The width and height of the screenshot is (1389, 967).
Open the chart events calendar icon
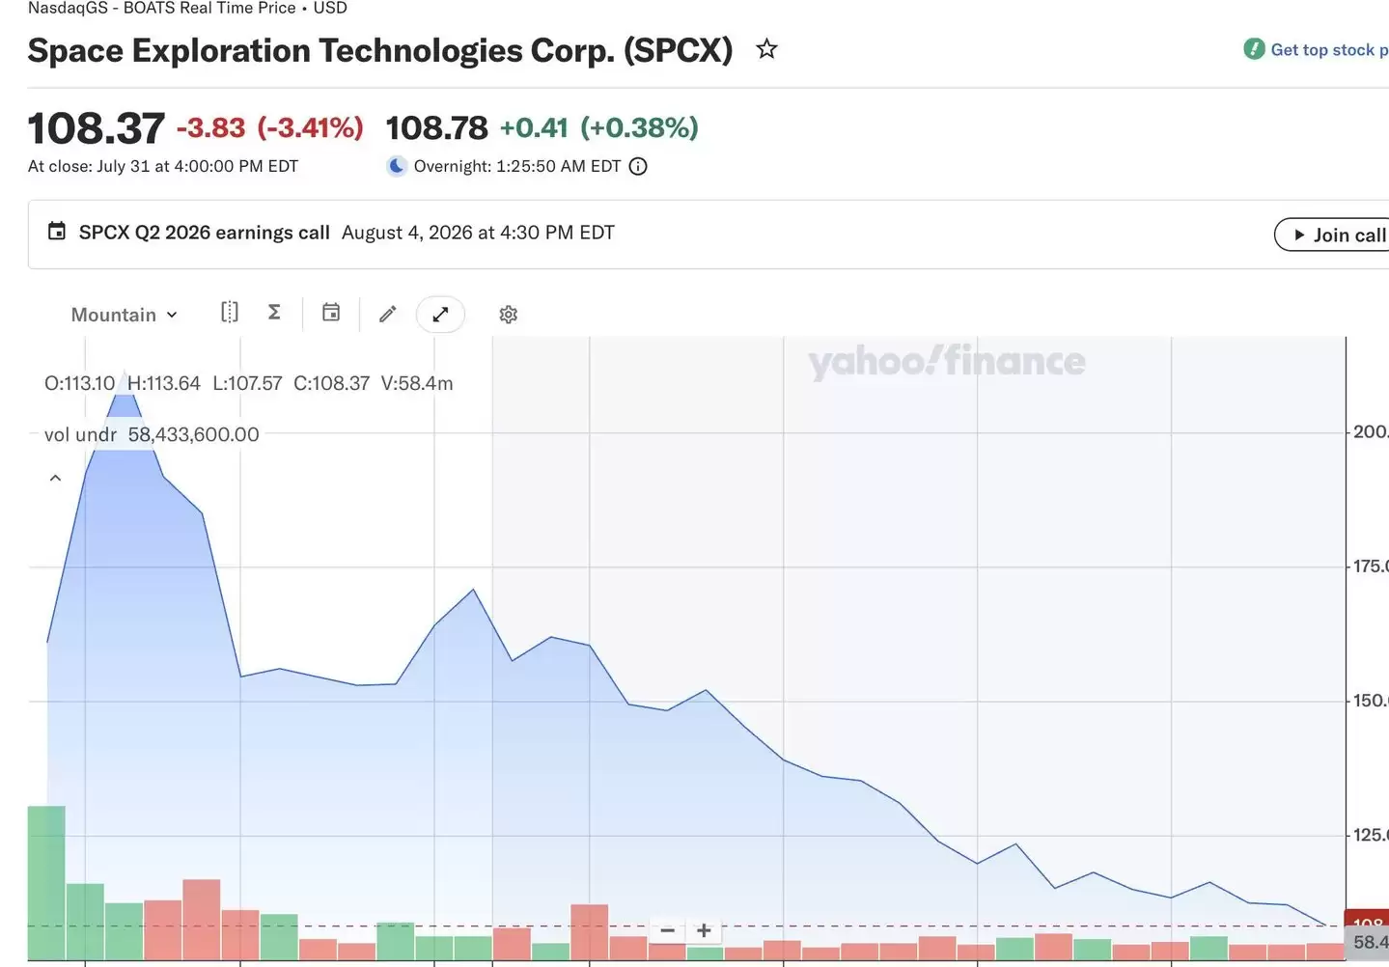click(x=331, y=312)
